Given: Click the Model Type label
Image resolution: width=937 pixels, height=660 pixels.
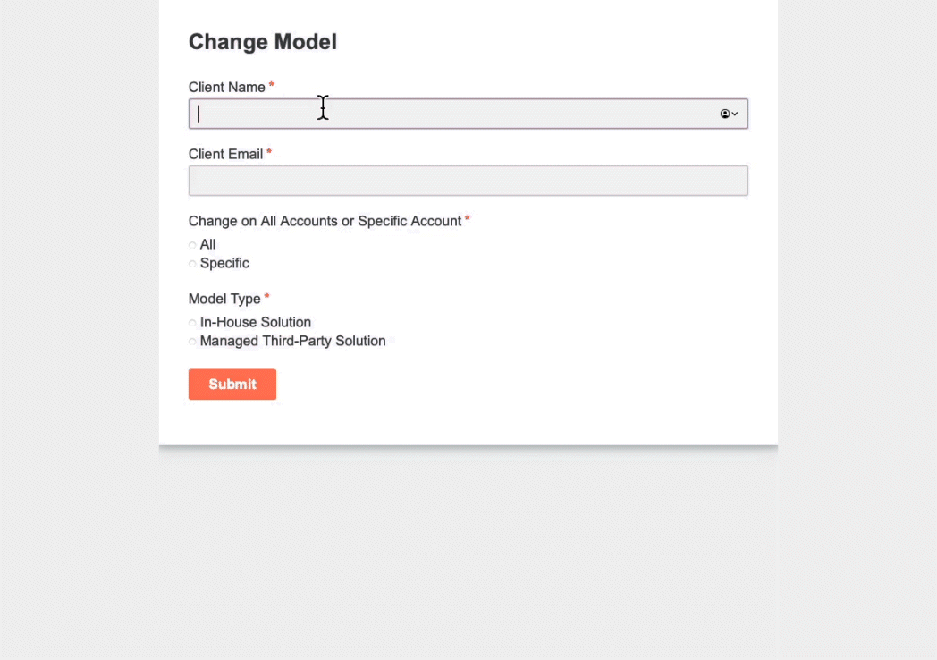Looking at the screenshot, I should pyautogui.click(x=223, y=299).
